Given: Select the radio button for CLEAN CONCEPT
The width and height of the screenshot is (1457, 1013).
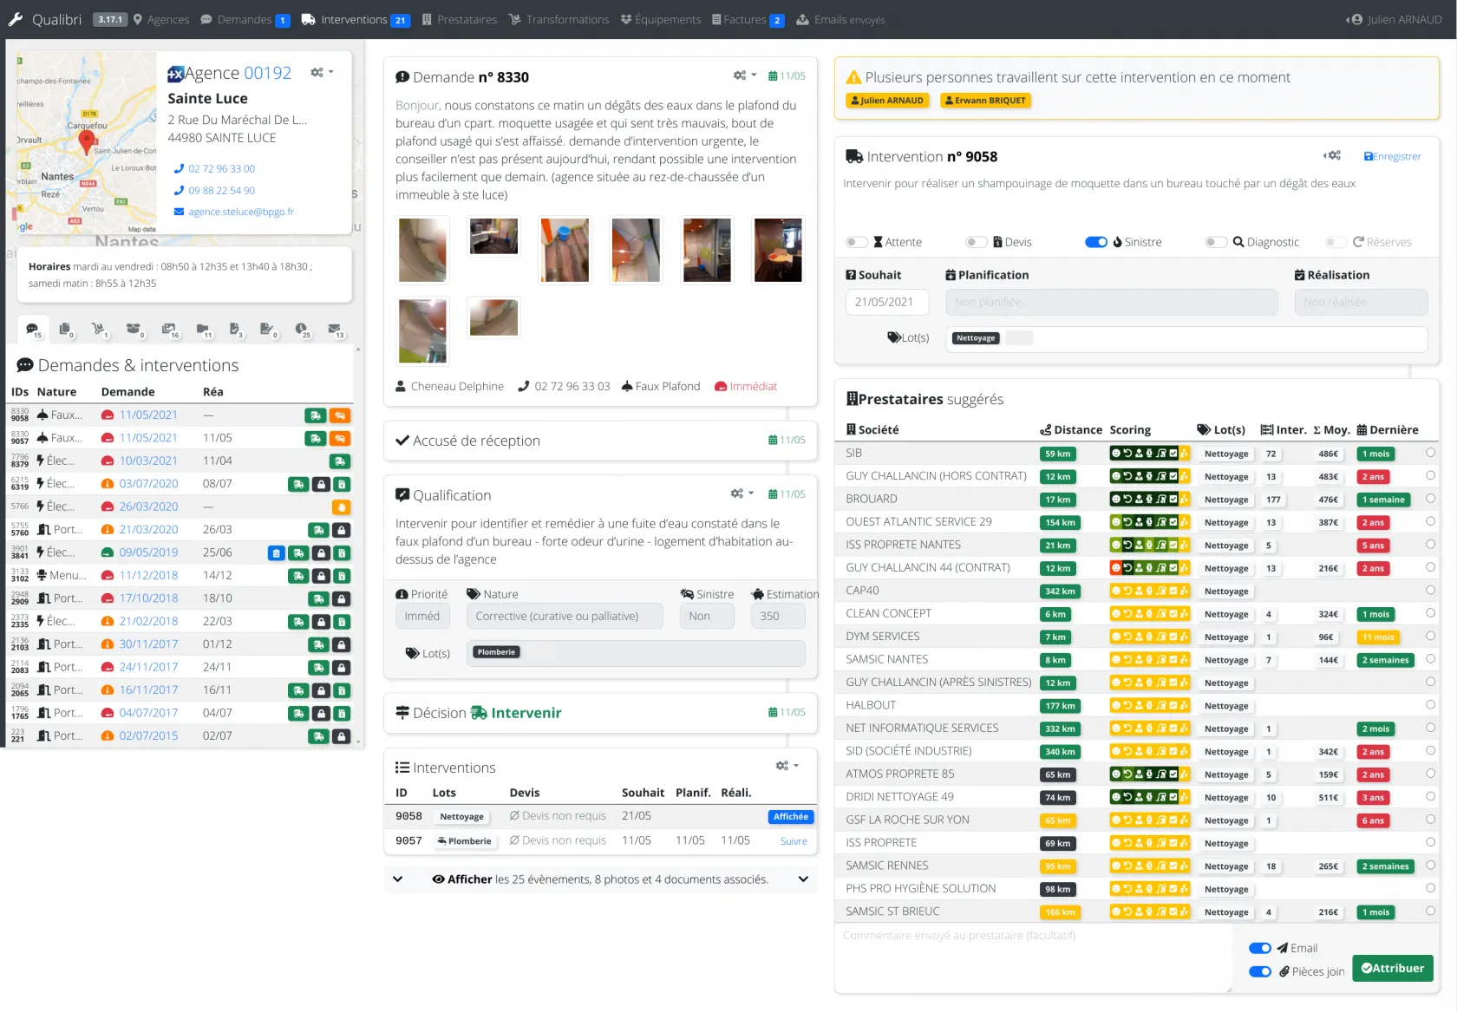Looking at the screenshot, I should point(1430,613).
